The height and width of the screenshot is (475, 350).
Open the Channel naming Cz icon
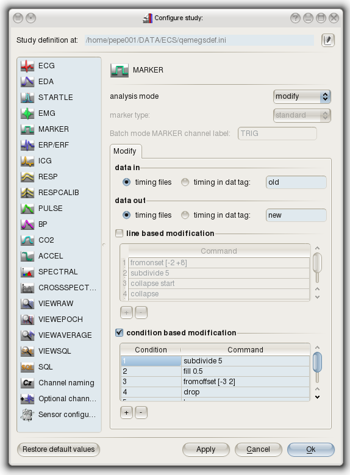[x=27, y=382]
